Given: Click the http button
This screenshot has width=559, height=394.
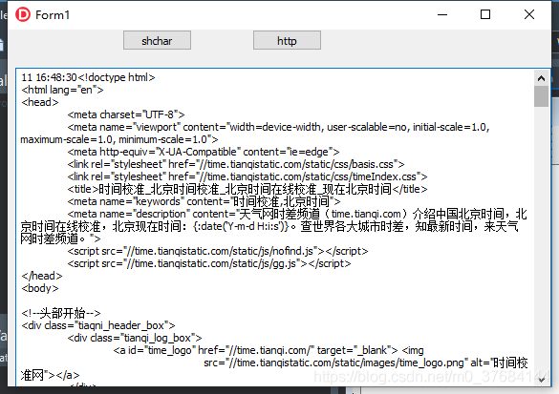Looking at the screenshot, I should pos(287,40).
